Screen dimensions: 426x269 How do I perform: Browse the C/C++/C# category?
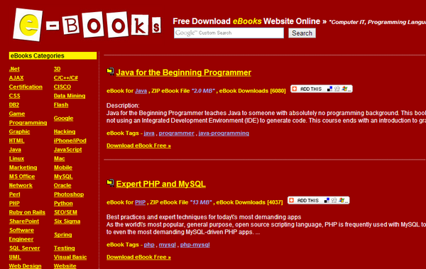pos(66,78)
